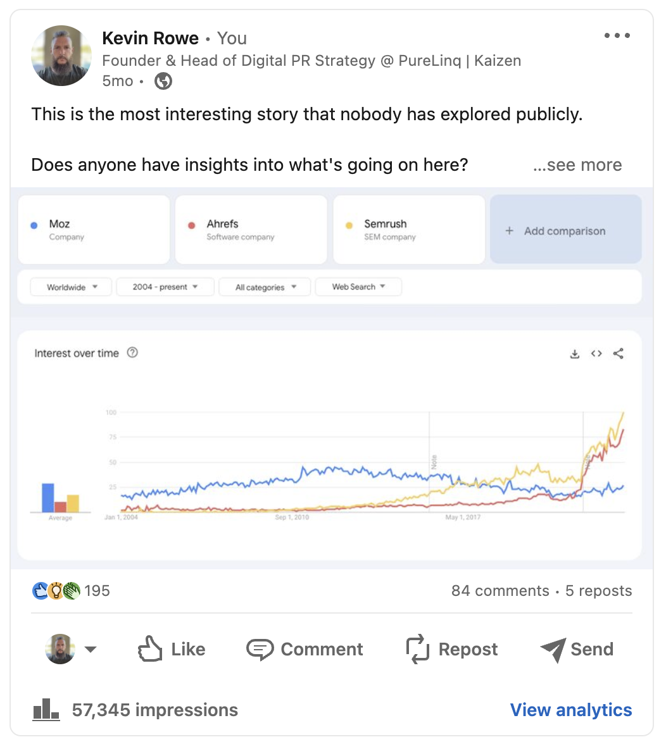Open the Worldwide region dropdown
The height and width of the screenshot is (749, 666).
(70, 287)
